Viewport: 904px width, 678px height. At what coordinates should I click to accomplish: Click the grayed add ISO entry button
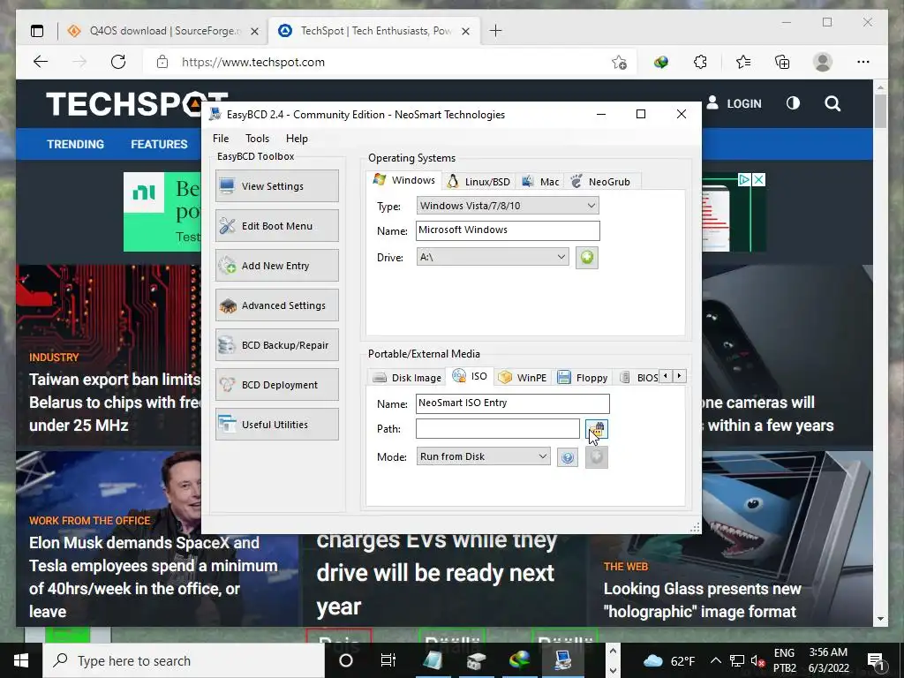(597, 457)
